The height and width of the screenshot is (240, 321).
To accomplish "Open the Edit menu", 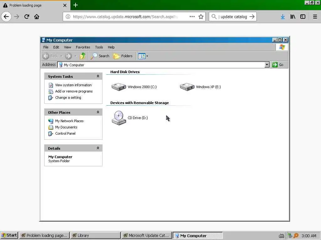I will pyautogui.click(x=56, y=47).
